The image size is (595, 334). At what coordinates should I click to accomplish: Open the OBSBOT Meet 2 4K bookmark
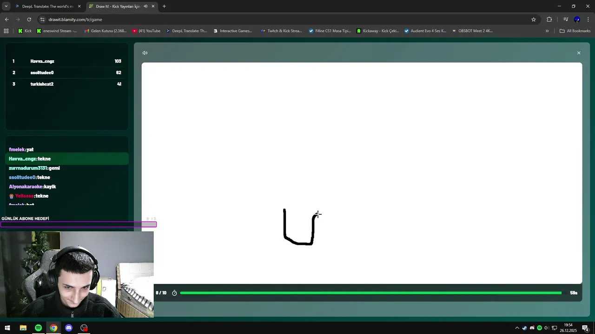(x=473, y=31)
